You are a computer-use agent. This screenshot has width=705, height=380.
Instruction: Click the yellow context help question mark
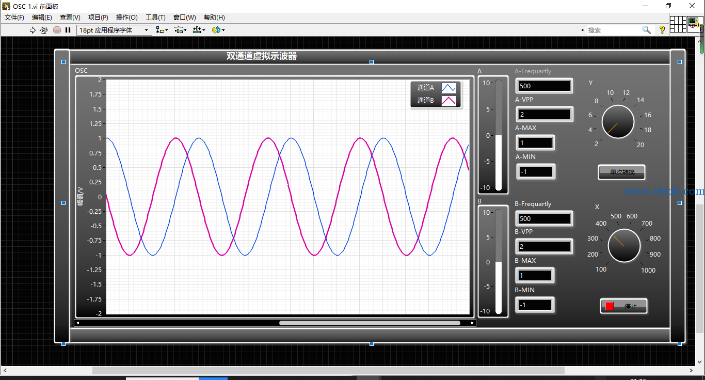coord(662,30)
